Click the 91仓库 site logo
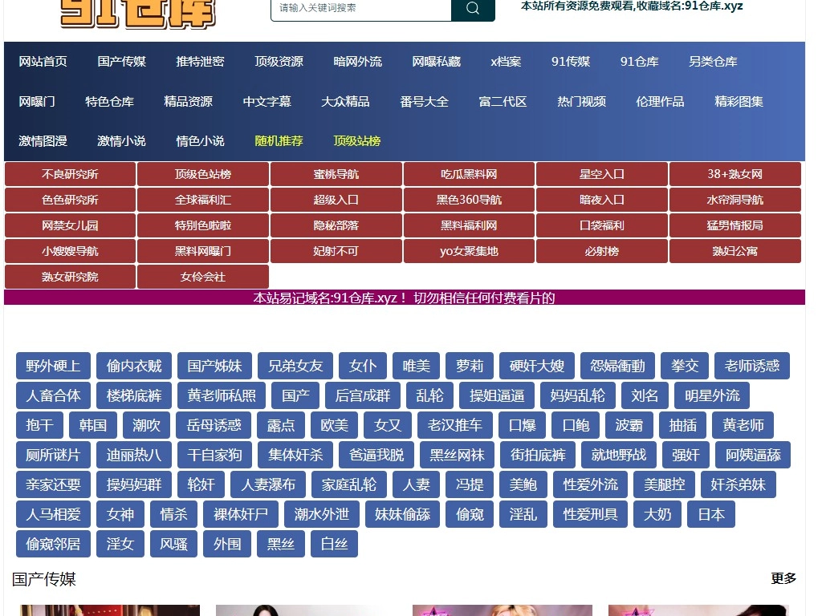822x616 pixels. 138,13
